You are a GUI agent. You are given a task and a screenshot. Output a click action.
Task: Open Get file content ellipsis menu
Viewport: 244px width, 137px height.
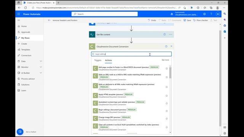coord(170,35)
